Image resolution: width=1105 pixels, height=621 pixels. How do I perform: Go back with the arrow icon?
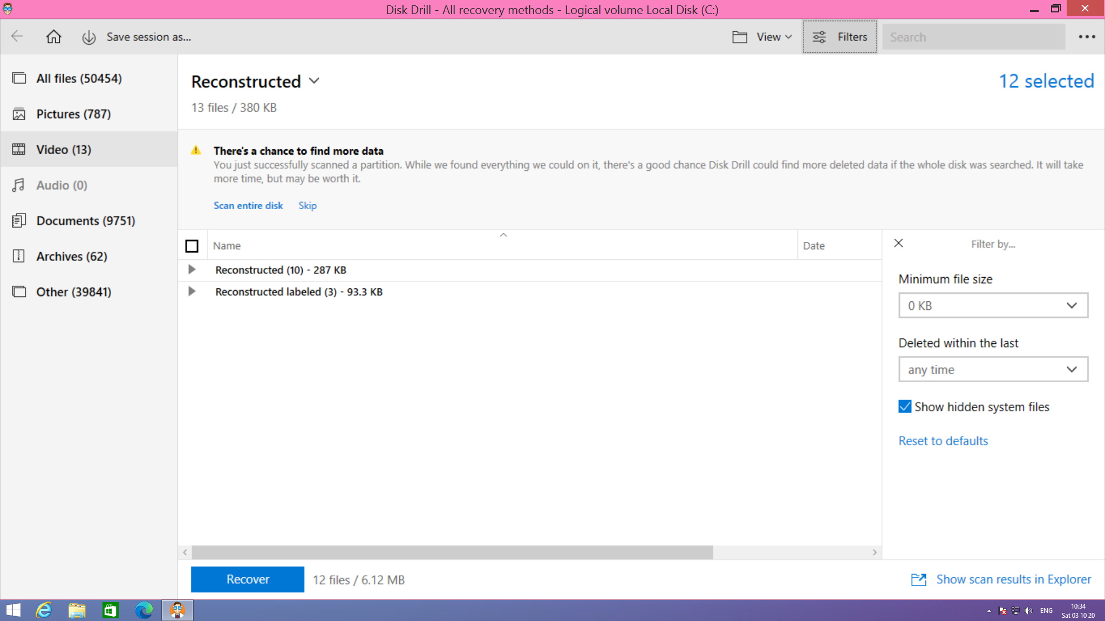click(17, 37)
